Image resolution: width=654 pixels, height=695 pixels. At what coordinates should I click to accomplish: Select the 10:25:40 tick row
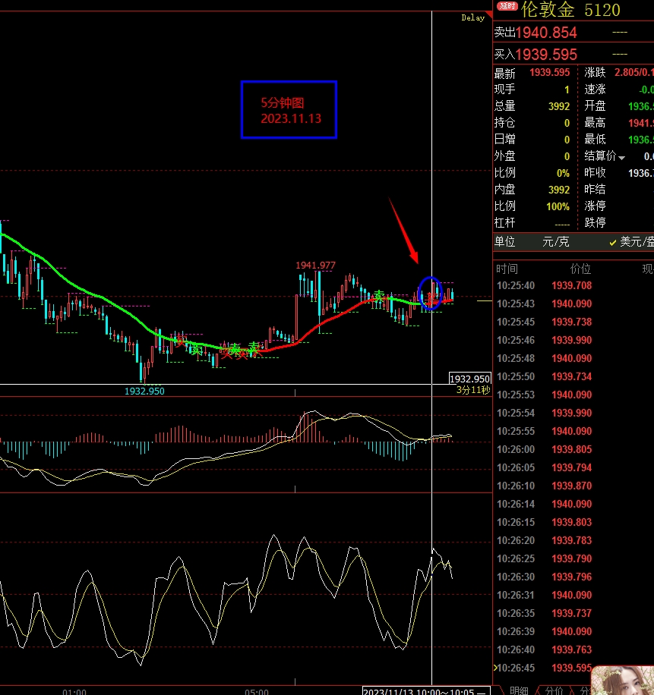(x=573, y=285)
